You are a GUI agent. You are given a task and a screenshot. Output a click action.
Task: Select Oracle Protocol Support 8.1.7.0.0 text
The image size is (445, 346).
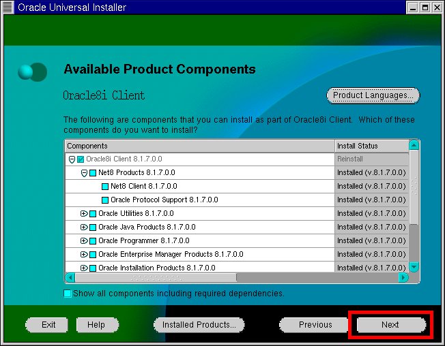click(x=164, y=200)
